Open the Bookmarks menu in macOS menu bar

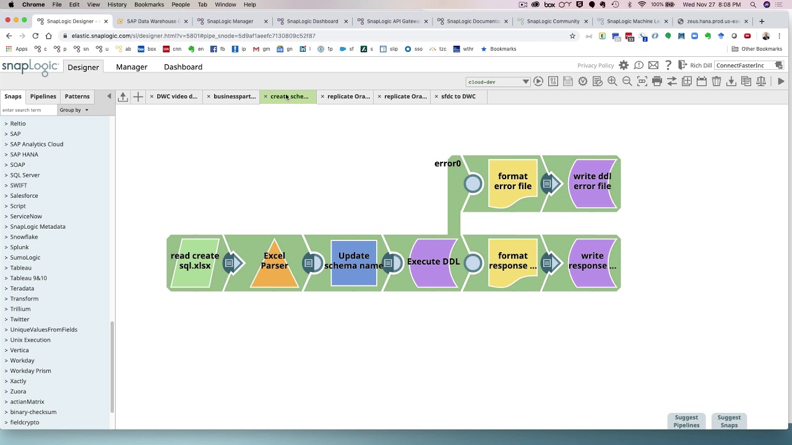pos(149,4)
